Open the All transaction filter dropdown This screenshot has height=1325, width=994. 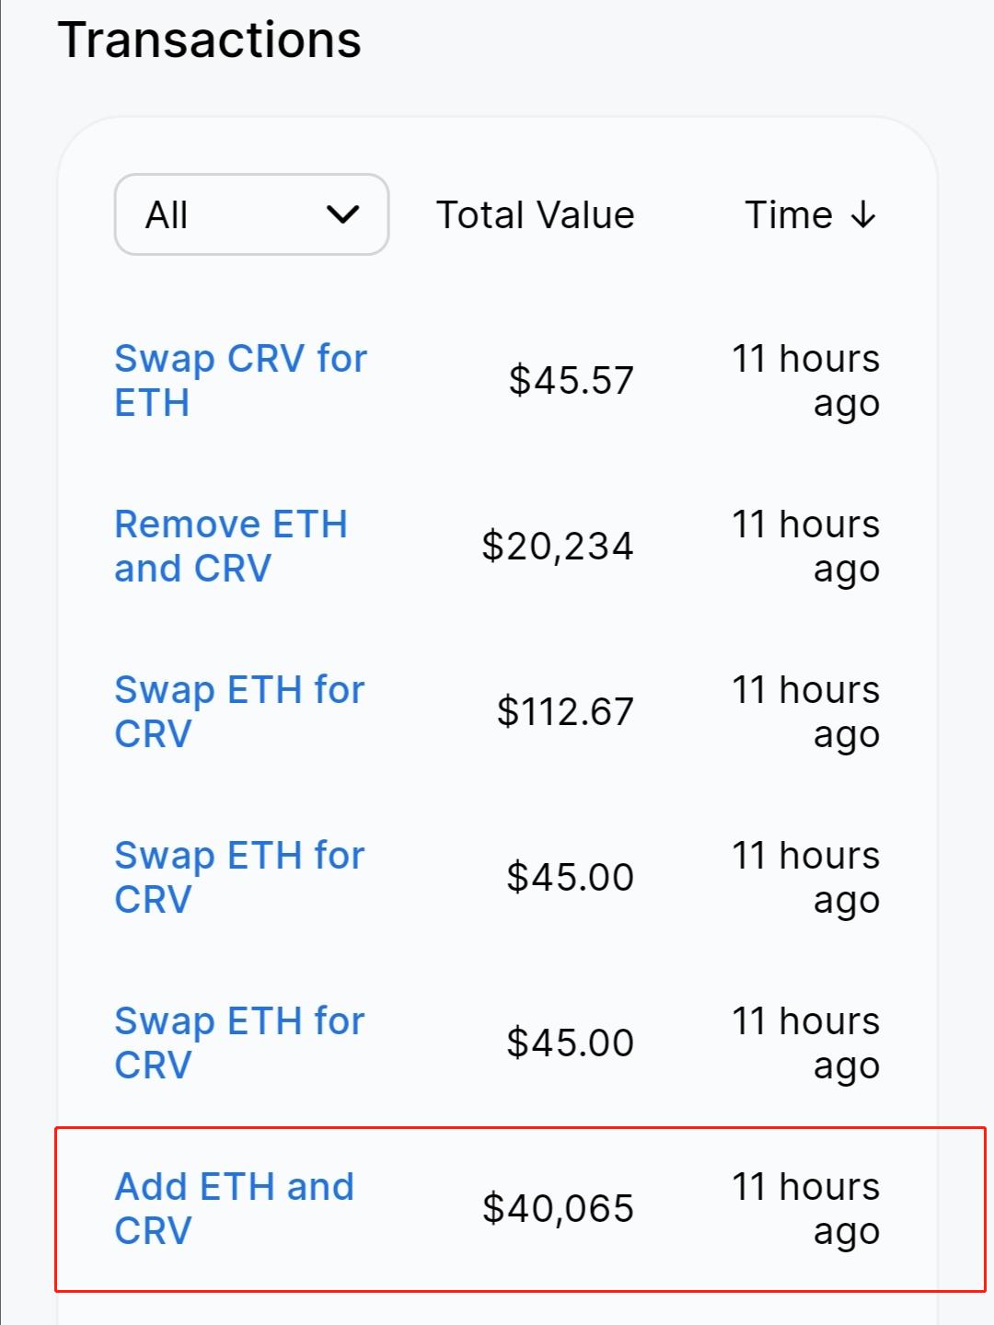[x=250, y=214]
